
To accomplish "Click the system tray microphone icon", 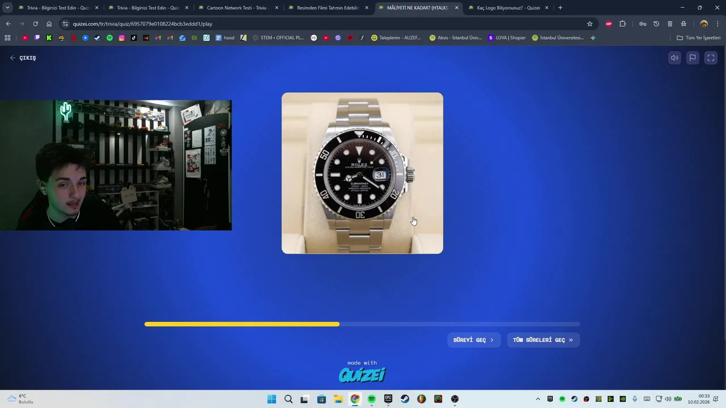I will point(635,399).
